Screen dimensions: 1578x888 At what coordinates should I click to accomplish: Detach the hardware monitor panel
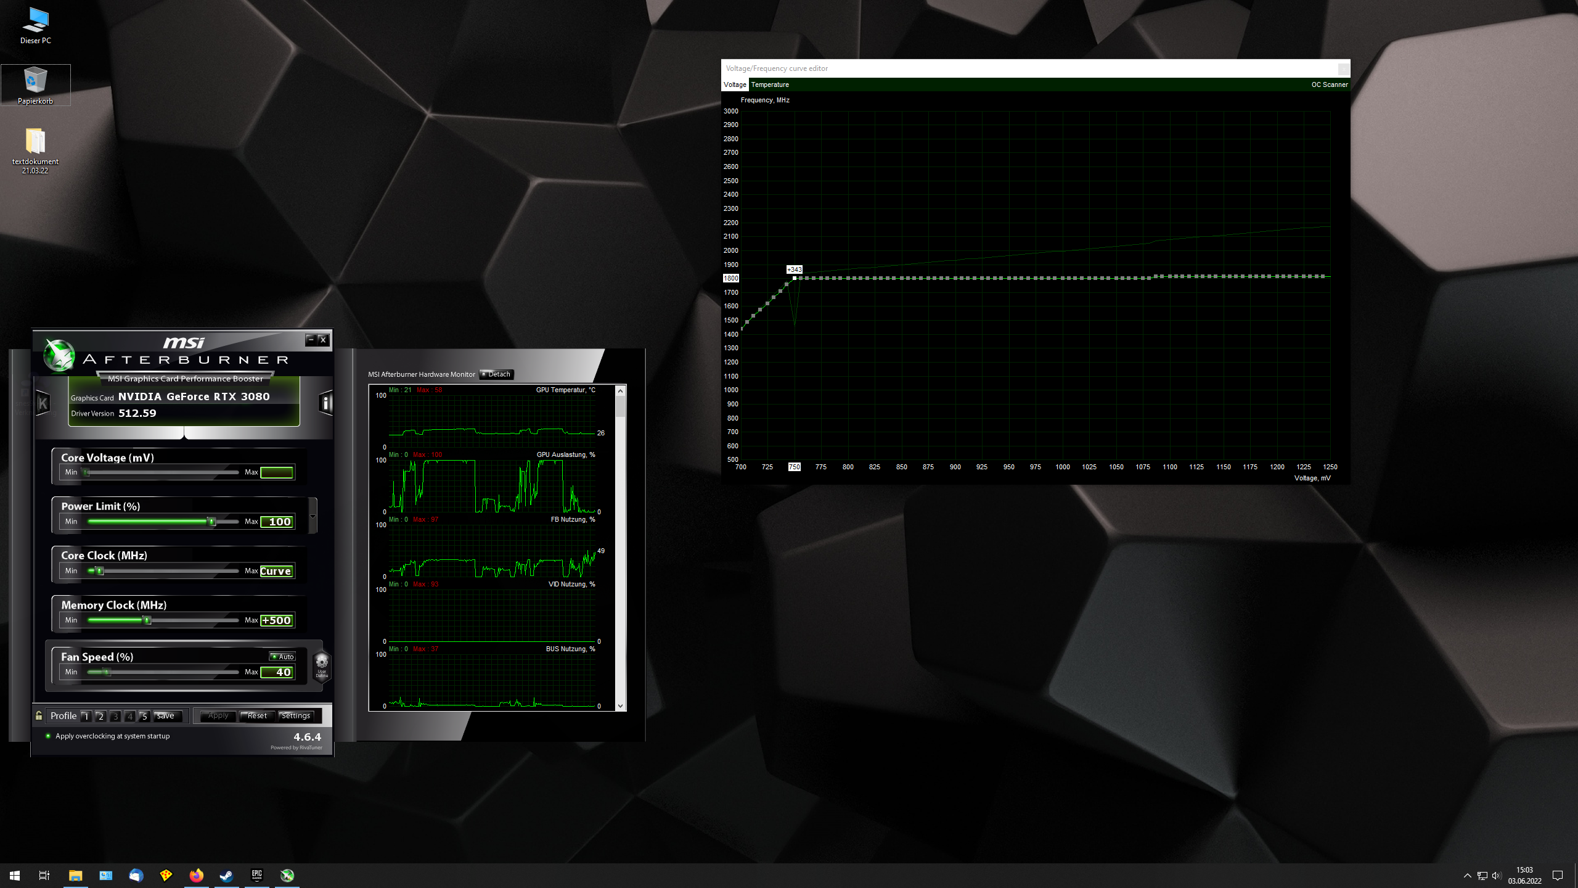[x=496, y=374]
